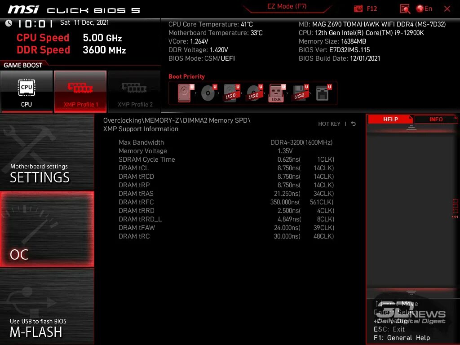The image size is (460, 345).
Task: Select the USB hard disk boot icon
Action: (231, 93)
